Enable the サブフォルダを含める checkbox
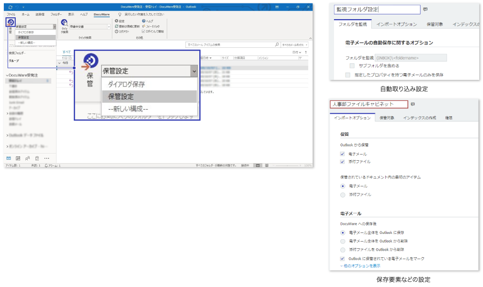Screen dimensions: 483x287 352,66
